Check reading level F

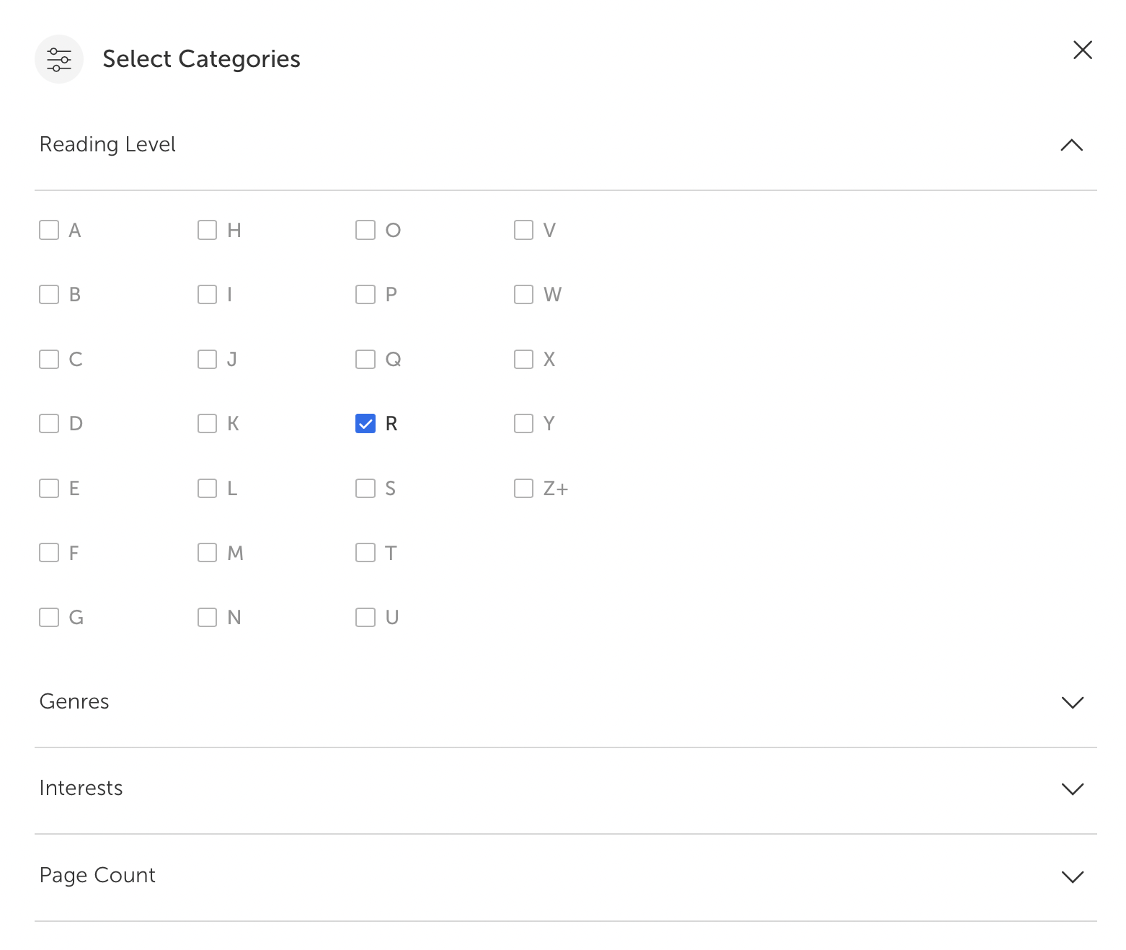click(49, 552)
